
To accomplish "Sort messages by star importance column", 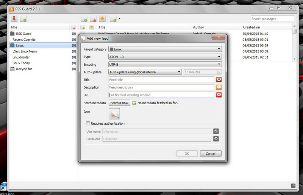I will pyautogui.click(x=92, y=27).
